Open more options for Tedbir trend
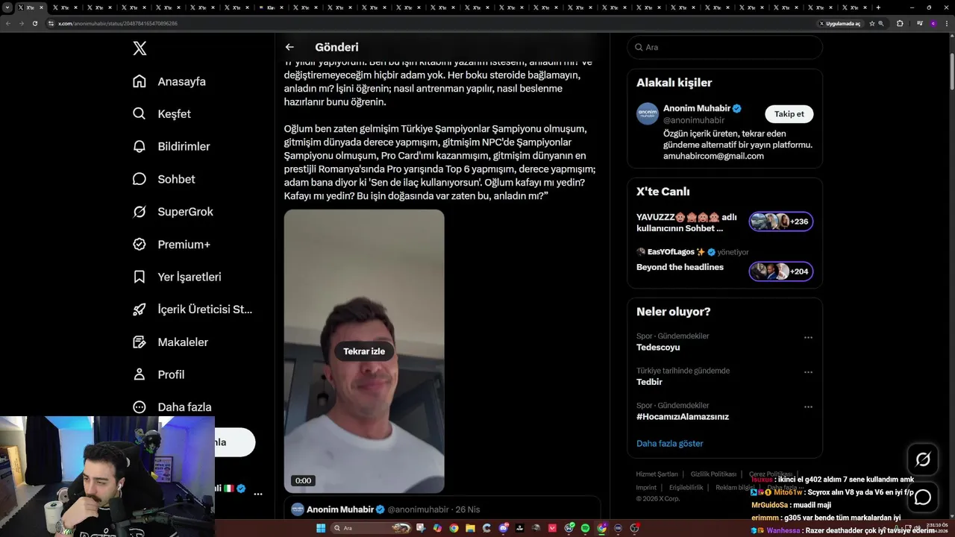Viewport: 955px width, 537px height. pyautogui.click(x=808, y=372)
